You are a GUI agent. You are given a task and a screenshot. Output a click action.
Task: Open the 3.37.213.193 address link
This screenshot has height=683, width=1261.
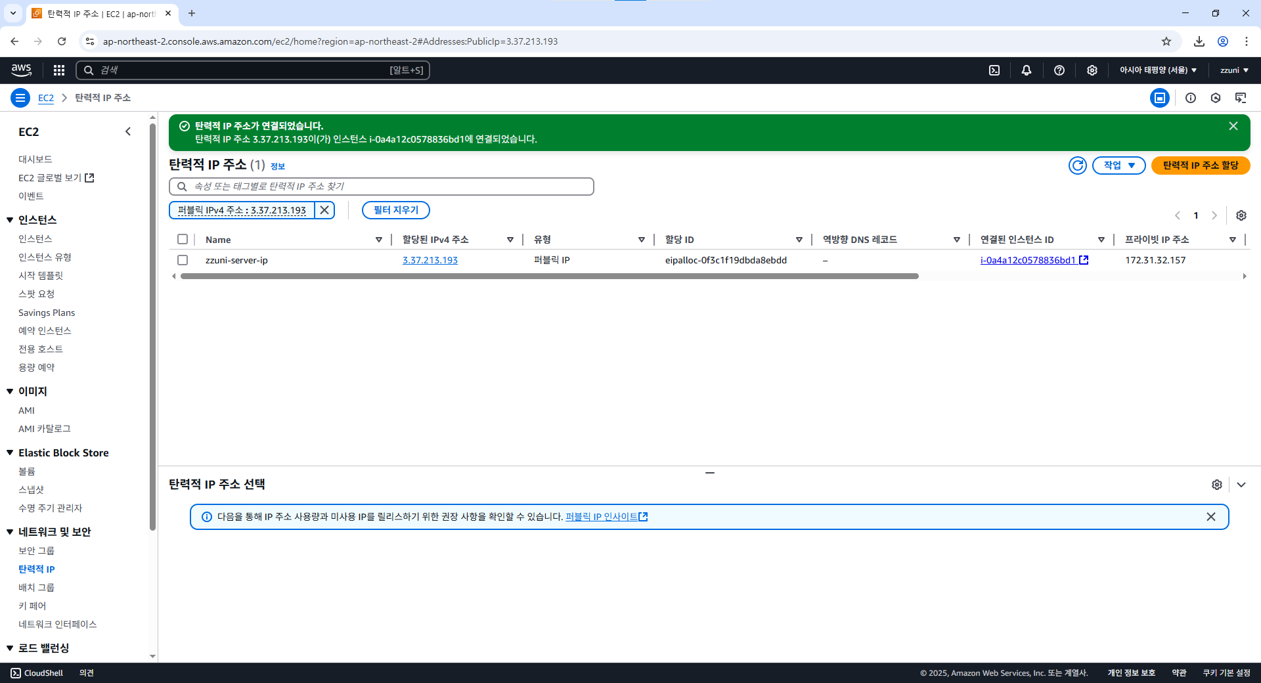point(430,260)
